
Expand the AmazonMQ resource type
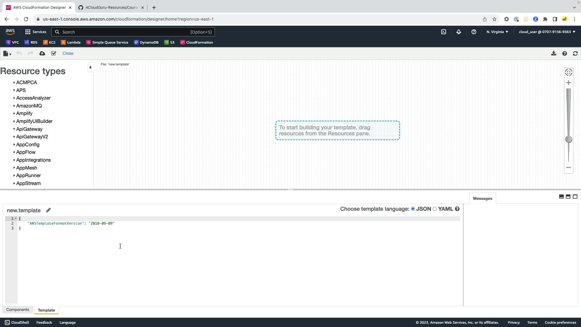(29, 106)
